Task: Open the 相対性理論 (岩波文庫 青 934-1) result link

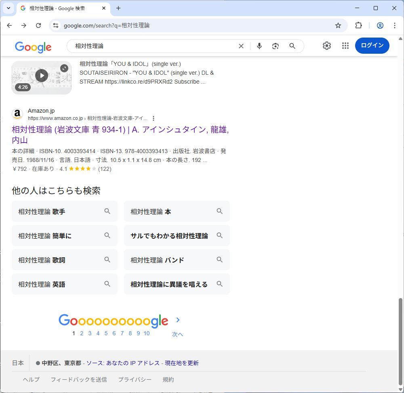Action: (x=120, y=135)
